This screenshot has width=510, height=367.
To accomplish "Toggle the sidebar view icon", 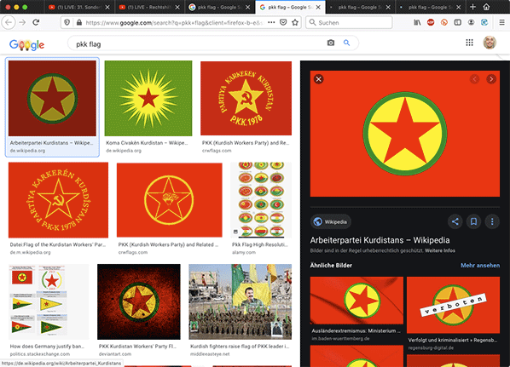I will click(458, 22).
